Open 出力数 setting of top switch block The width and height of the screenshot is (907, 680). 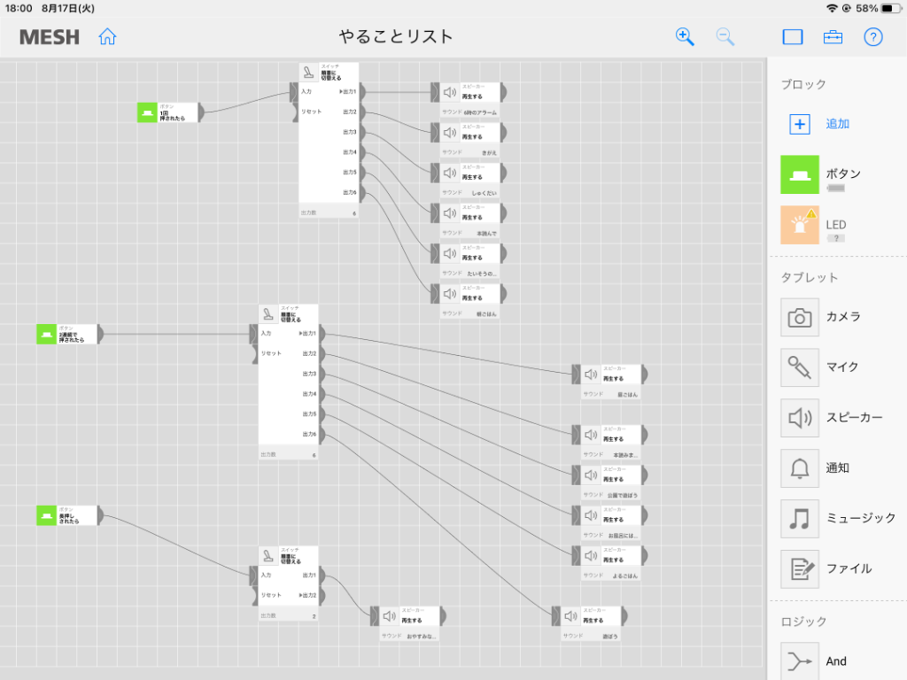pos(329,212)
